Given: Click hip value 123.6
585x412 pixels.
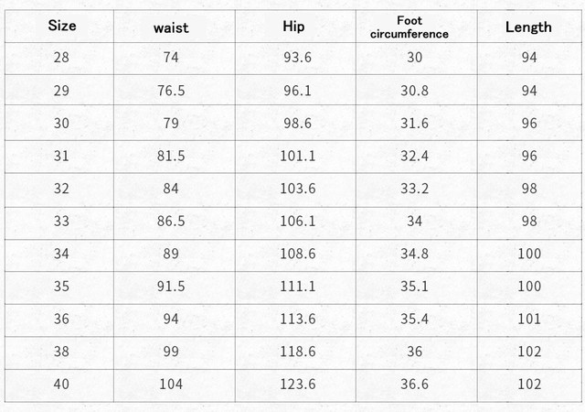Looking at the screenshot, I should click(297, 384).
